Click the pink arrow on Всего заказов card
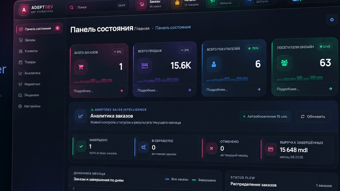The image size is (340, 191). coord(122,91)
